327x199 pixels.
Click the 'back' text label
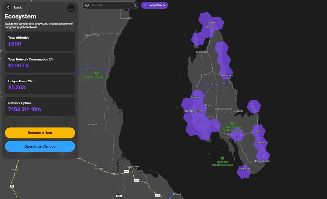coord(18,7)
